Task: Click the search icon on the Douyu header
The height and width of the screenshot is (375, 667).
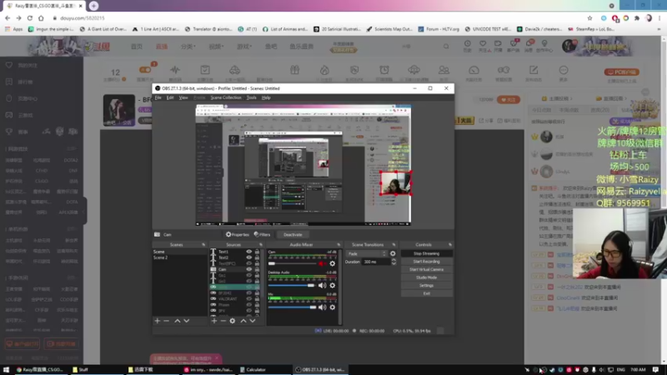Action: click(x=446, y=47)
